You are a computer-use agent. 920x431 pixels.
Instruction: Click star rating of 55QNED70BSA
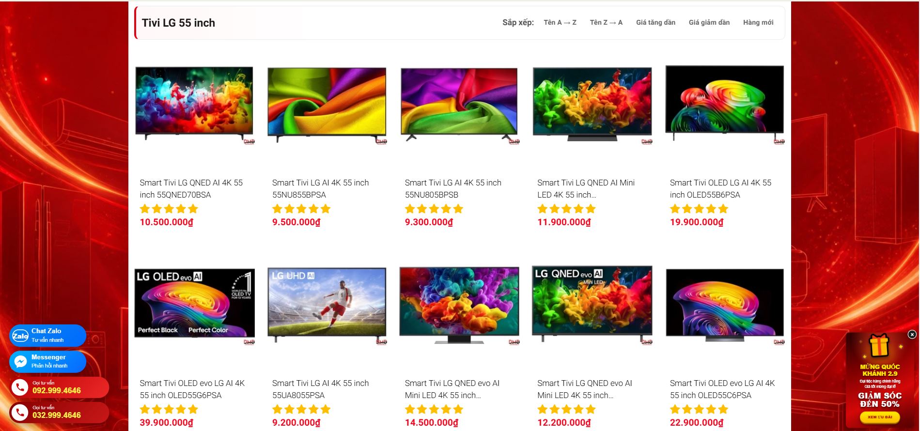tap(169, 209)
